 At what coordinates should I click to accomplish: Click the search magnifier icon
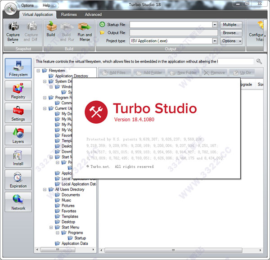(259, 61)
